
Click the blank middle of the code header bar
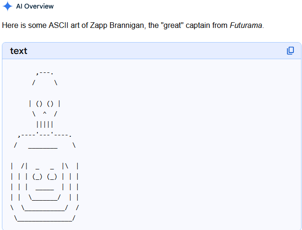tap(152, 51)
